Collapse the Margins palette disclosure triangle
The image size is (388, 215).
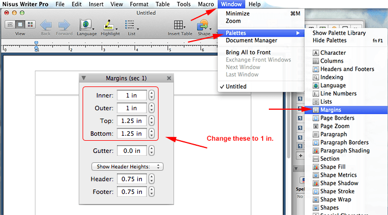coord(84,78)
